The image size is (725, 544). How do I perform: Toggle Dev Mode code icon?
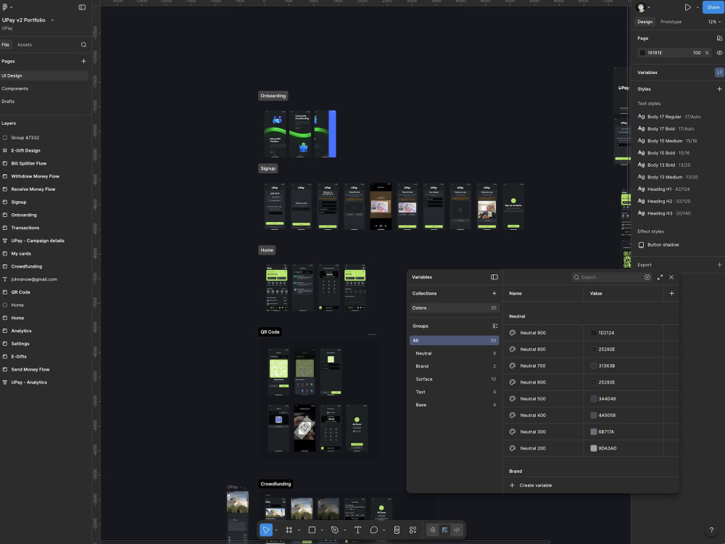[x=457, y=530]
